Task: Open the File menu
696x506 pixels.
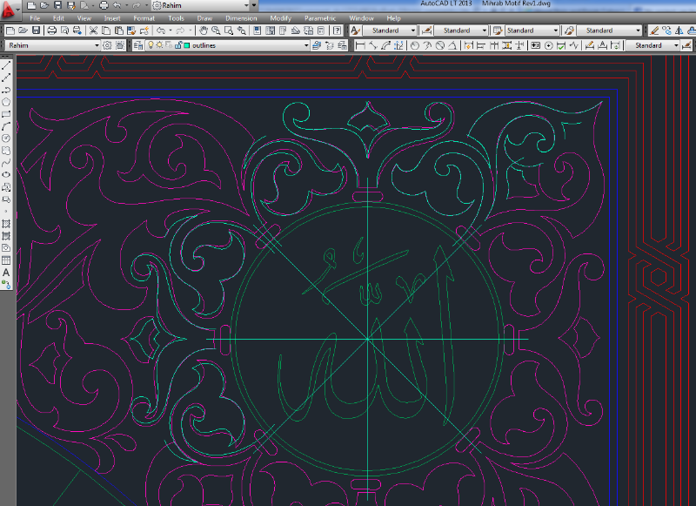Action: pos(35,18)
